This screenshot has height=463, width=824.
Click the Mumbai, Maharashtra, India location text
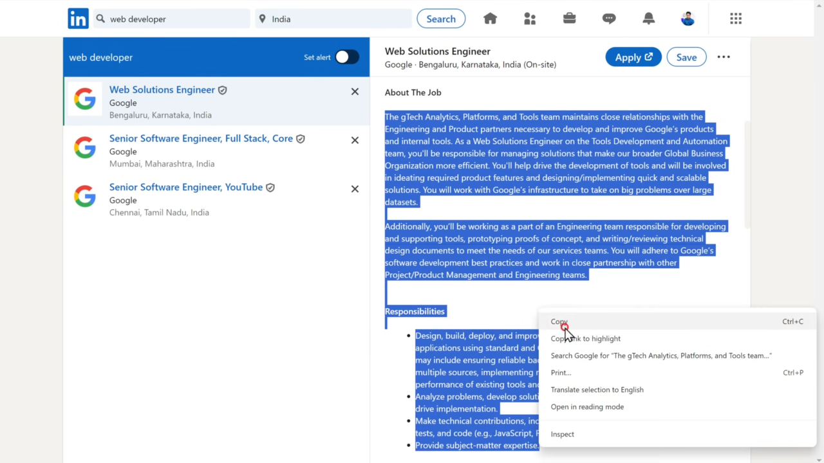(162, 164)
